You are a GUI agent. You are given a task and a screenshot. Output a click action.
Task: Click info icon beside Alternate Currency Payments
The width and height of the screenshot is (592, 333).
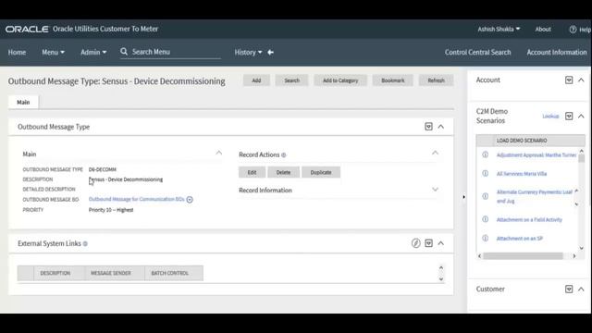pos(485,196)
